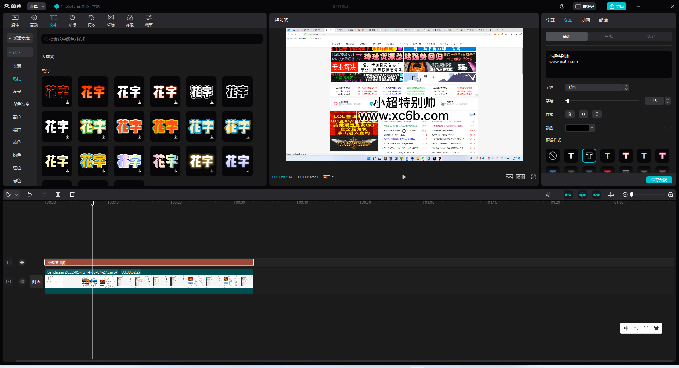Viewport: 679px width, 368px height.
Task: Toggle bold text style
Action: (x=570, y=114)
